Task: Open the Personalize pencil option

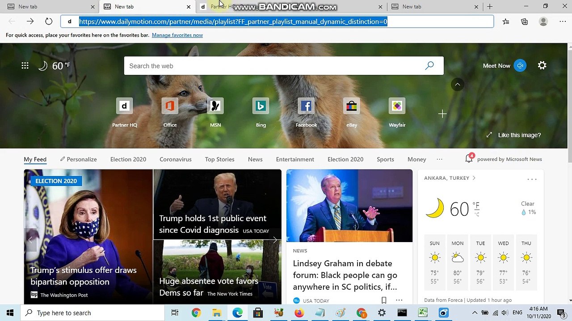Action: tap(79, 159)
